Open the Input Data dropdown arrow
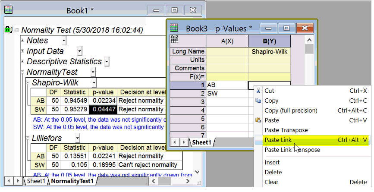 [80, 51]
